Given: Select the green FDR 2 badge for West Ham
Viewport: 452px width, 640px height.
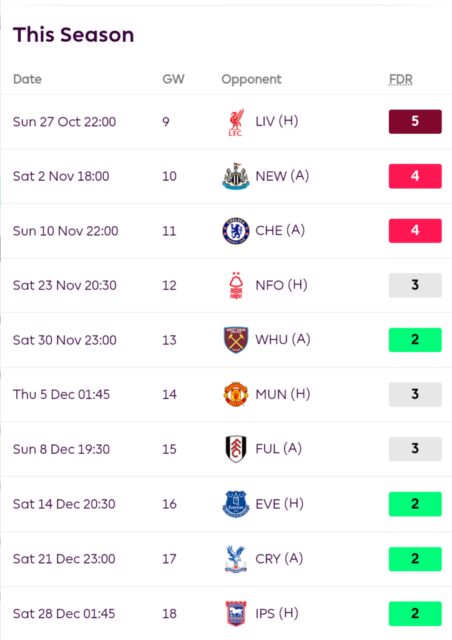Looking at the screenshot, I should tap(415, 340).
